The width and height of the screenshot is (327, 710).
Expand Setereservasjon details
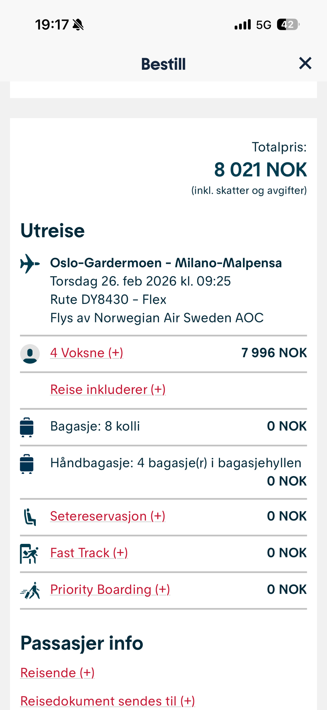pyautogui.click(x=107, y=516)
